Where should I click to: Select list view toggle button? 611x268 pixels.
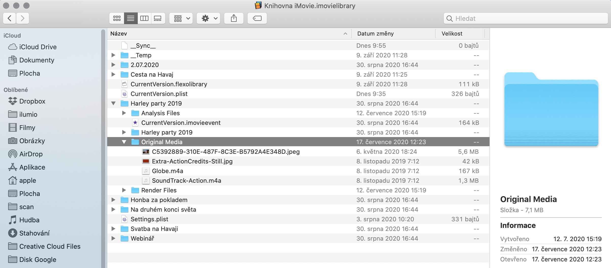click(x=131, y=18)
